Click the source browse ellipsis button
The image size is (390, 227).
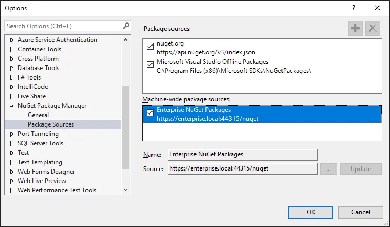coord(328,169)
